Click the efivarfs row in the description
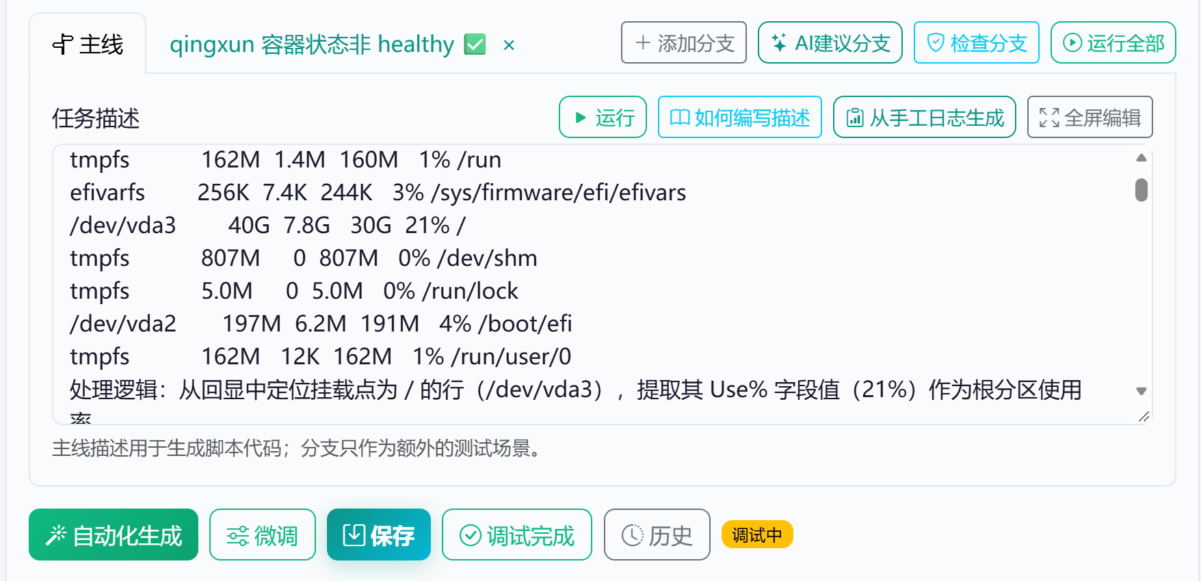The image size is (1201, 581). click(378, 193)
